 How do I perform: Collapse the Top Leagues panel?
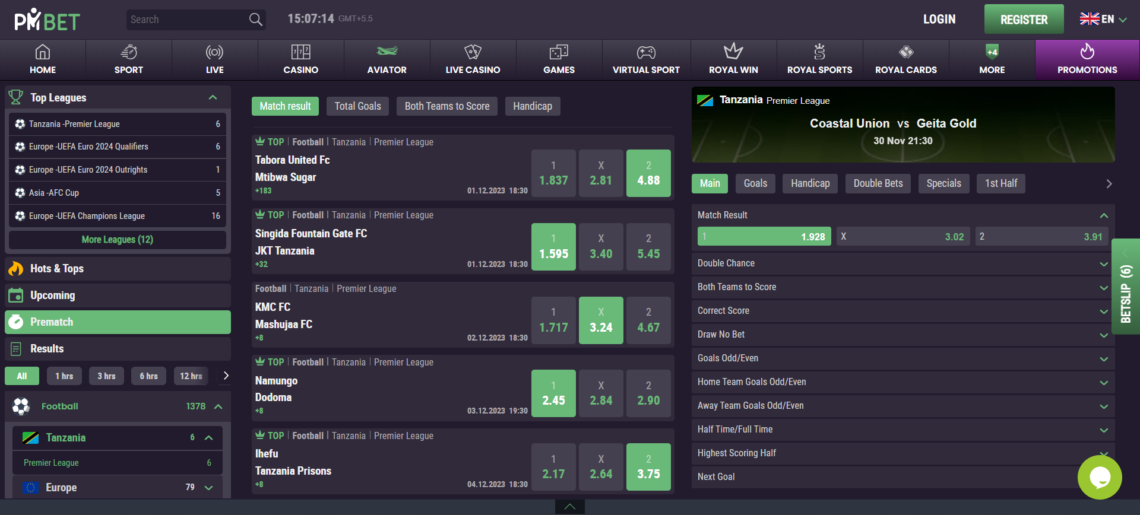point(213,97)
